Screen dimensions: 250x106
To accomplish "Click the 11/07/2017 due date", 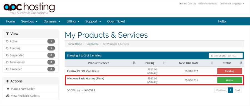I will click(191, 71).
